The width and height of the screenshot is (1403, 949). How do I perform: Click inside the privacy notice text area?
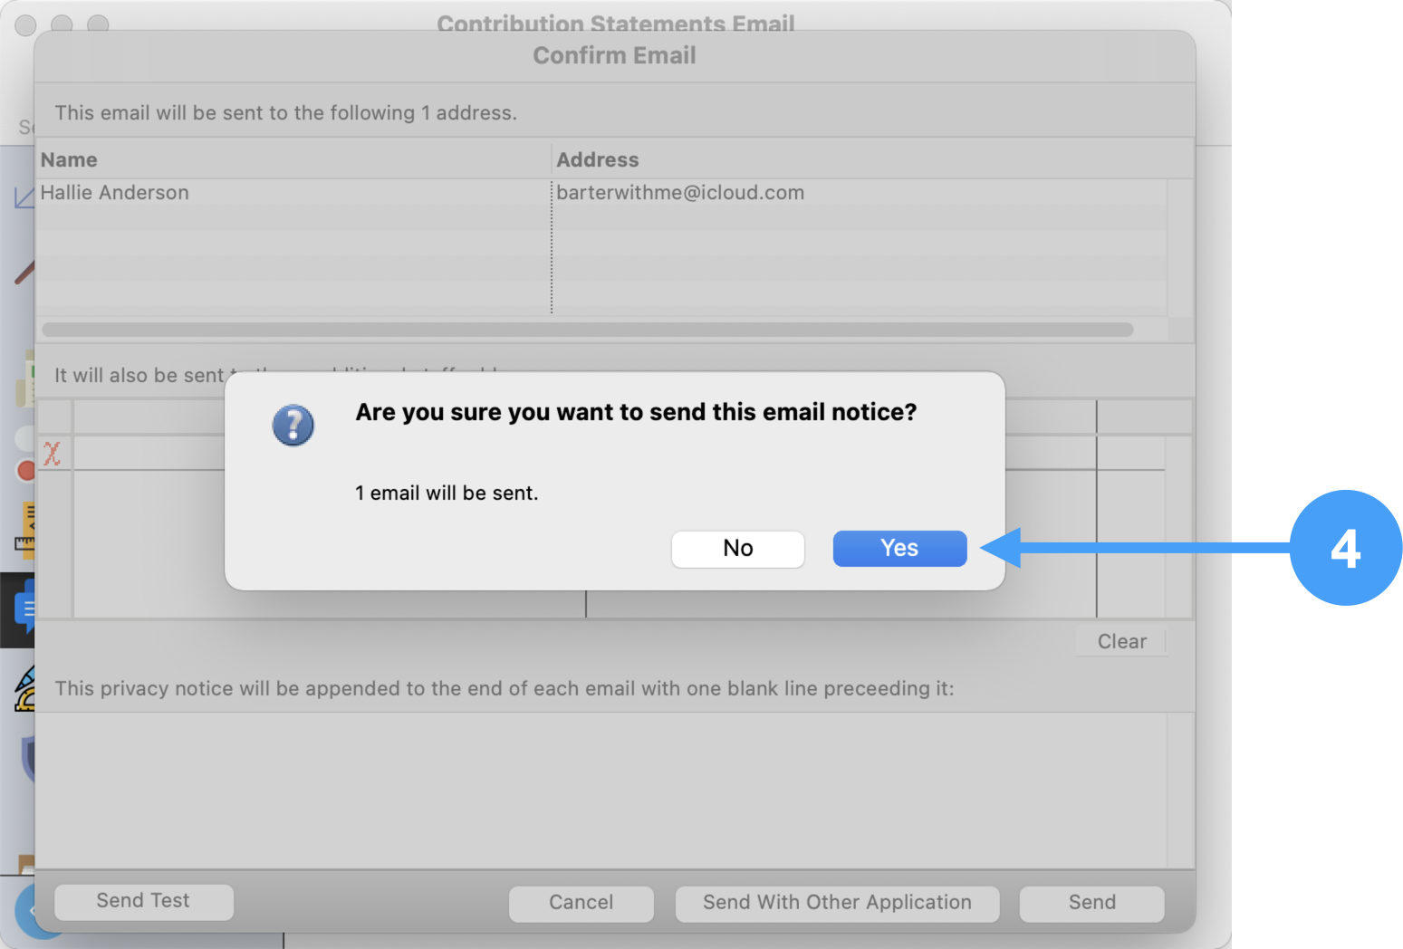tap(601, 790)
